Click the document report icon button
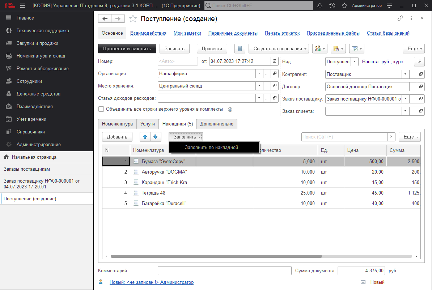The image size is (432, 290). pyautogui.click(x=240, y=49)
